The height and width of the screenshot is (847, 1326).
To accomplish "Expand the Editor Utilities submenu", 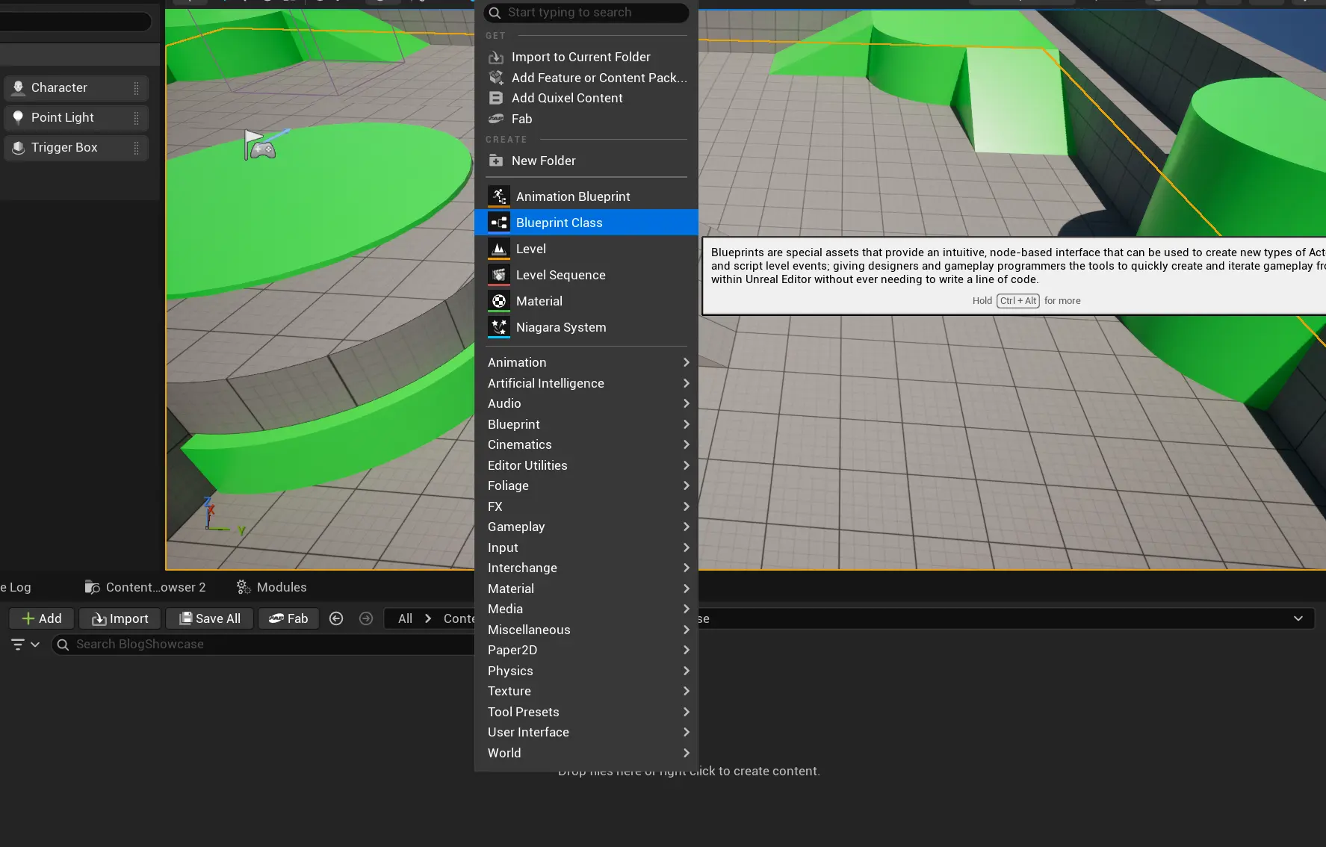I will coord(586,465).
